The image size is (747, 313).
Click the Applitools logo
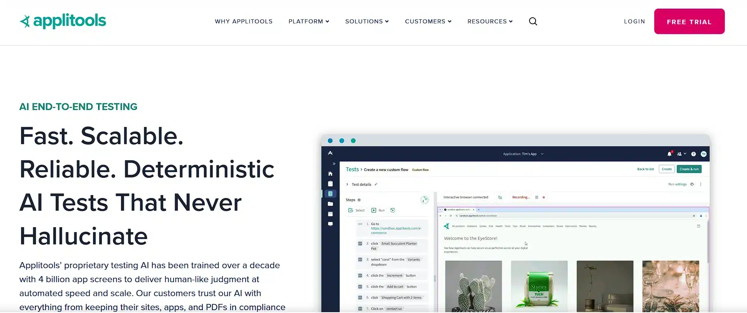click(x=63, y=21)
